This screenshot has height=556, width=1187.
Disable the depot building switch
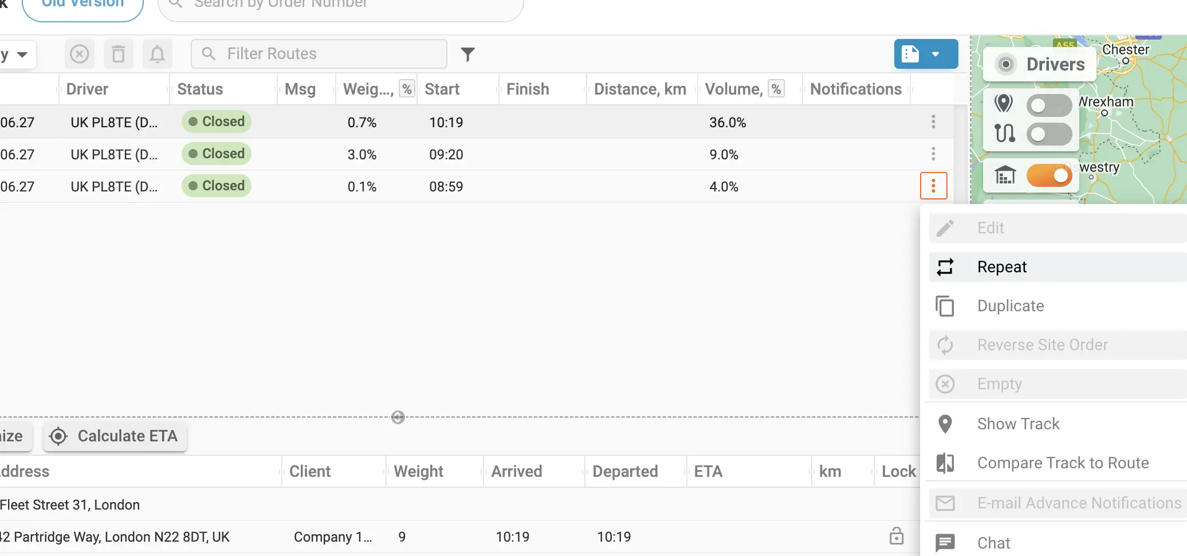[x=1049, y=175]
